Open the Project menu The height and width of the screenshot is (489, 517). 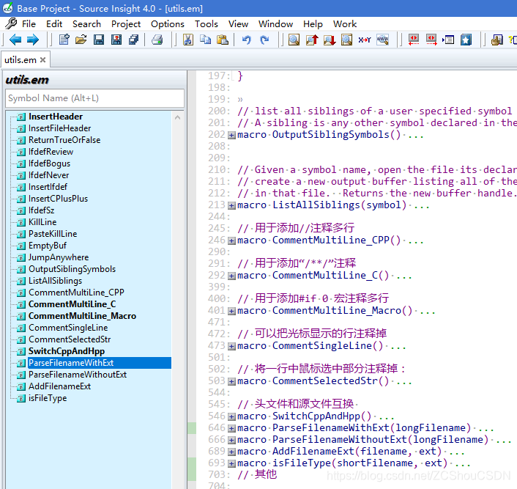[126, 24]
